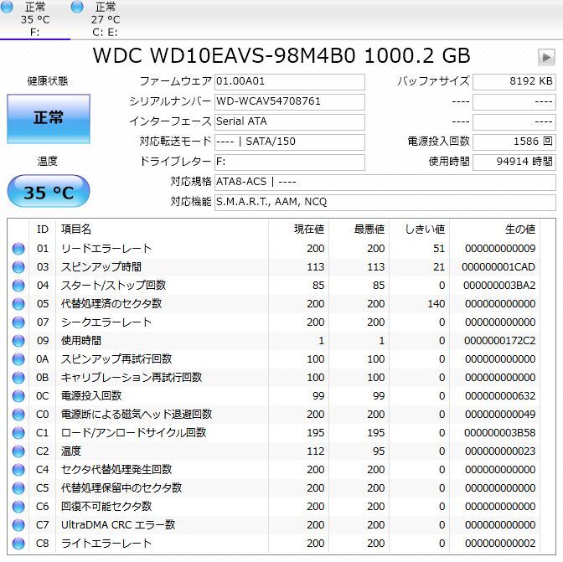Click the status orb for row 05 代替処理済のセクタ数
Viewport: 563px width, 562px height.
tap(18, 304)
